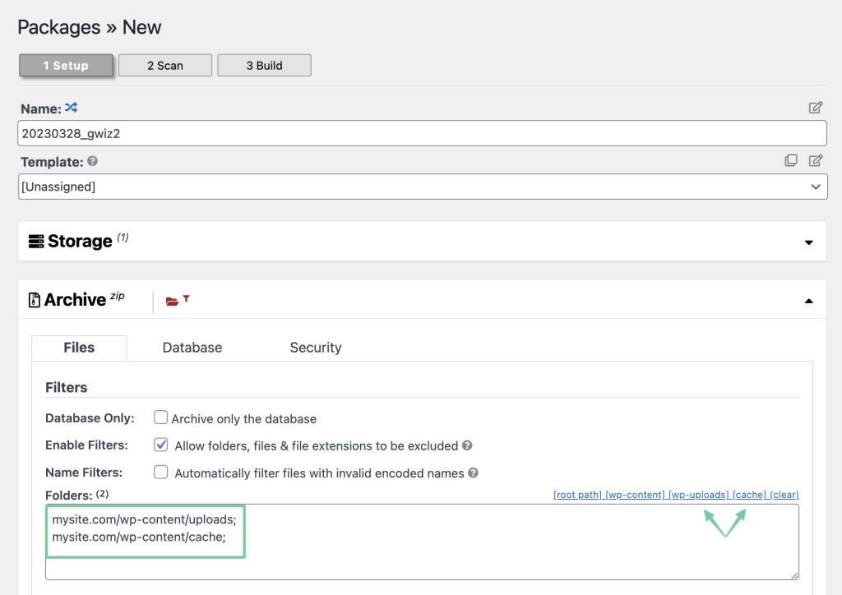Screen dimensions: 842x595
Task: Click the red funnel filter icon in Archive header
Action: click(185, 297)
